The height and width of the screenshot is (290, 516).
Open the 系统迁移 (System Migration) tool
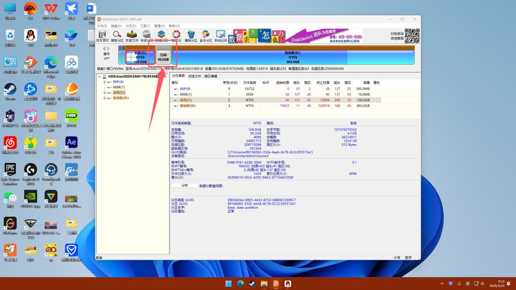click(x=221, y=36)
